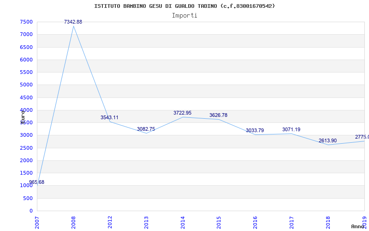Click the 3082.75 data label
Image resolution: width=369 pixels, height=231 pixels.
(x=146, y=129)
